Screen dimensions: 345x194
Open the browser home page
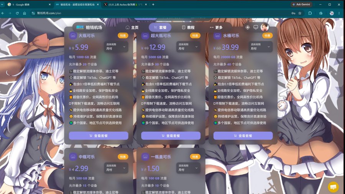pos(25,13)
